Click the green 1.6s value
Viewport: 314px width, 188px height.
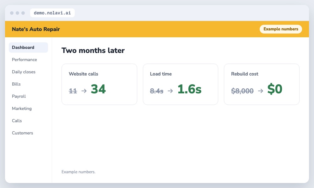coord(189,89)
